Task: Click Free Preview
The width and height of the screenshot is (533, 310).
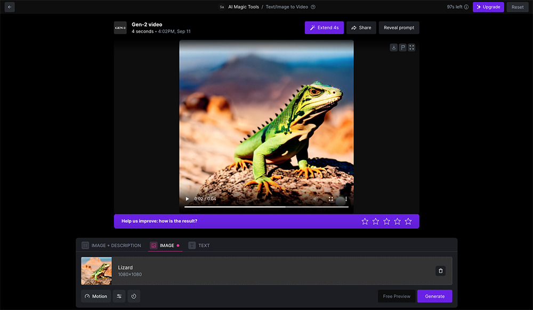Action: click(x=397, y=296)
